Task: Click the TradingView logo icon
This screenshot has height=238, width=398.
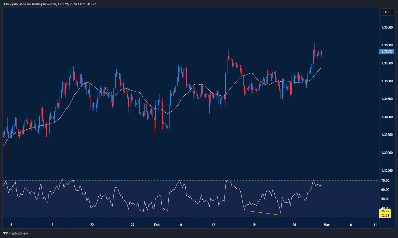Action: (5, 233)
